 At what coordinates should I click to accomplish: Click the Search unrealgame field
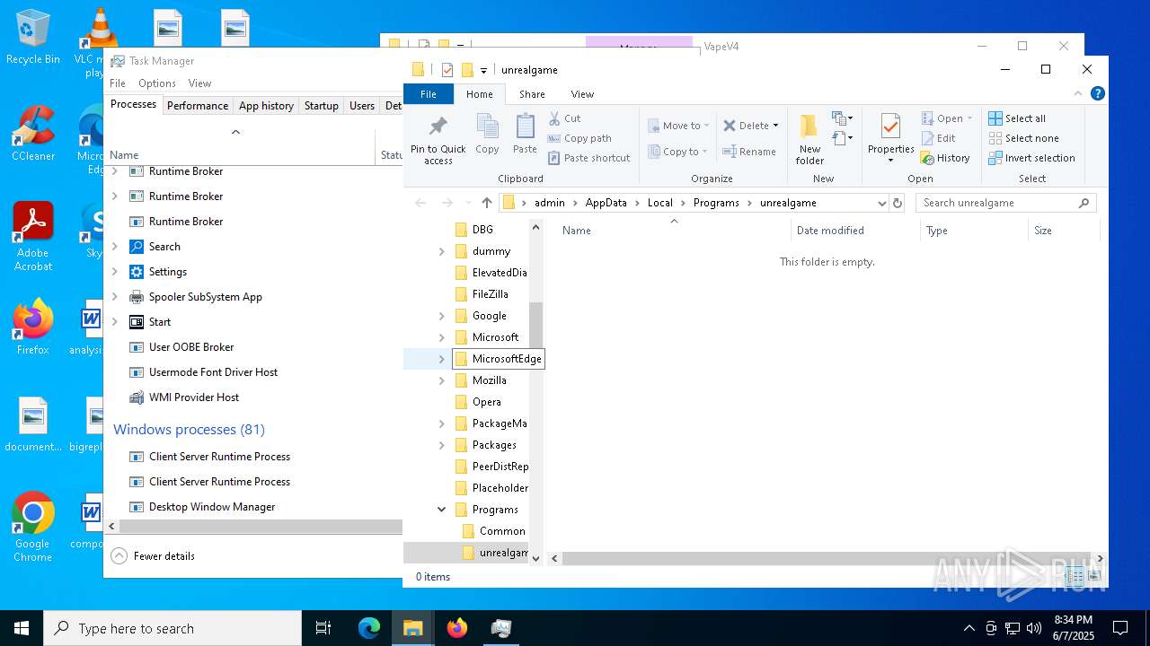pyautogui.click(x=1005, y=203)
